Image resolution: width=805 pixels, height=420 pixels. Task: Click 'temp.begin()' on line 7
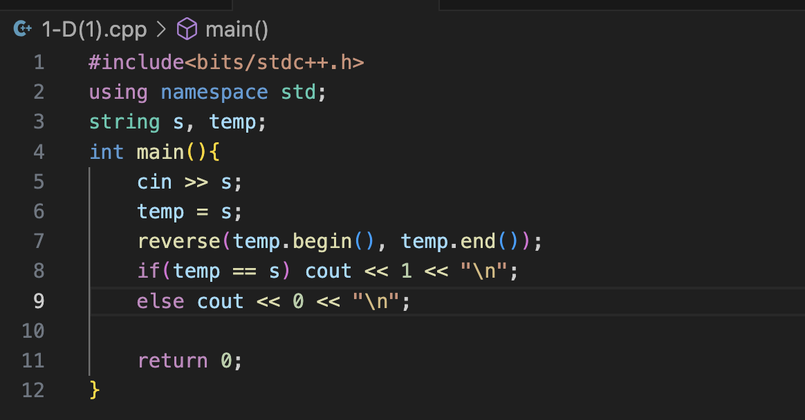(x=304, y=242)
